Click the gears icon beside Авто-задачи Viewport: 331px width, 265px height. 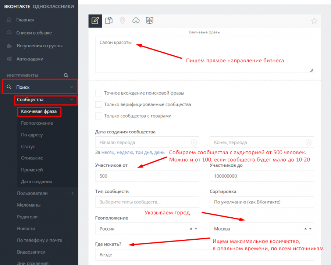[9, 59]
